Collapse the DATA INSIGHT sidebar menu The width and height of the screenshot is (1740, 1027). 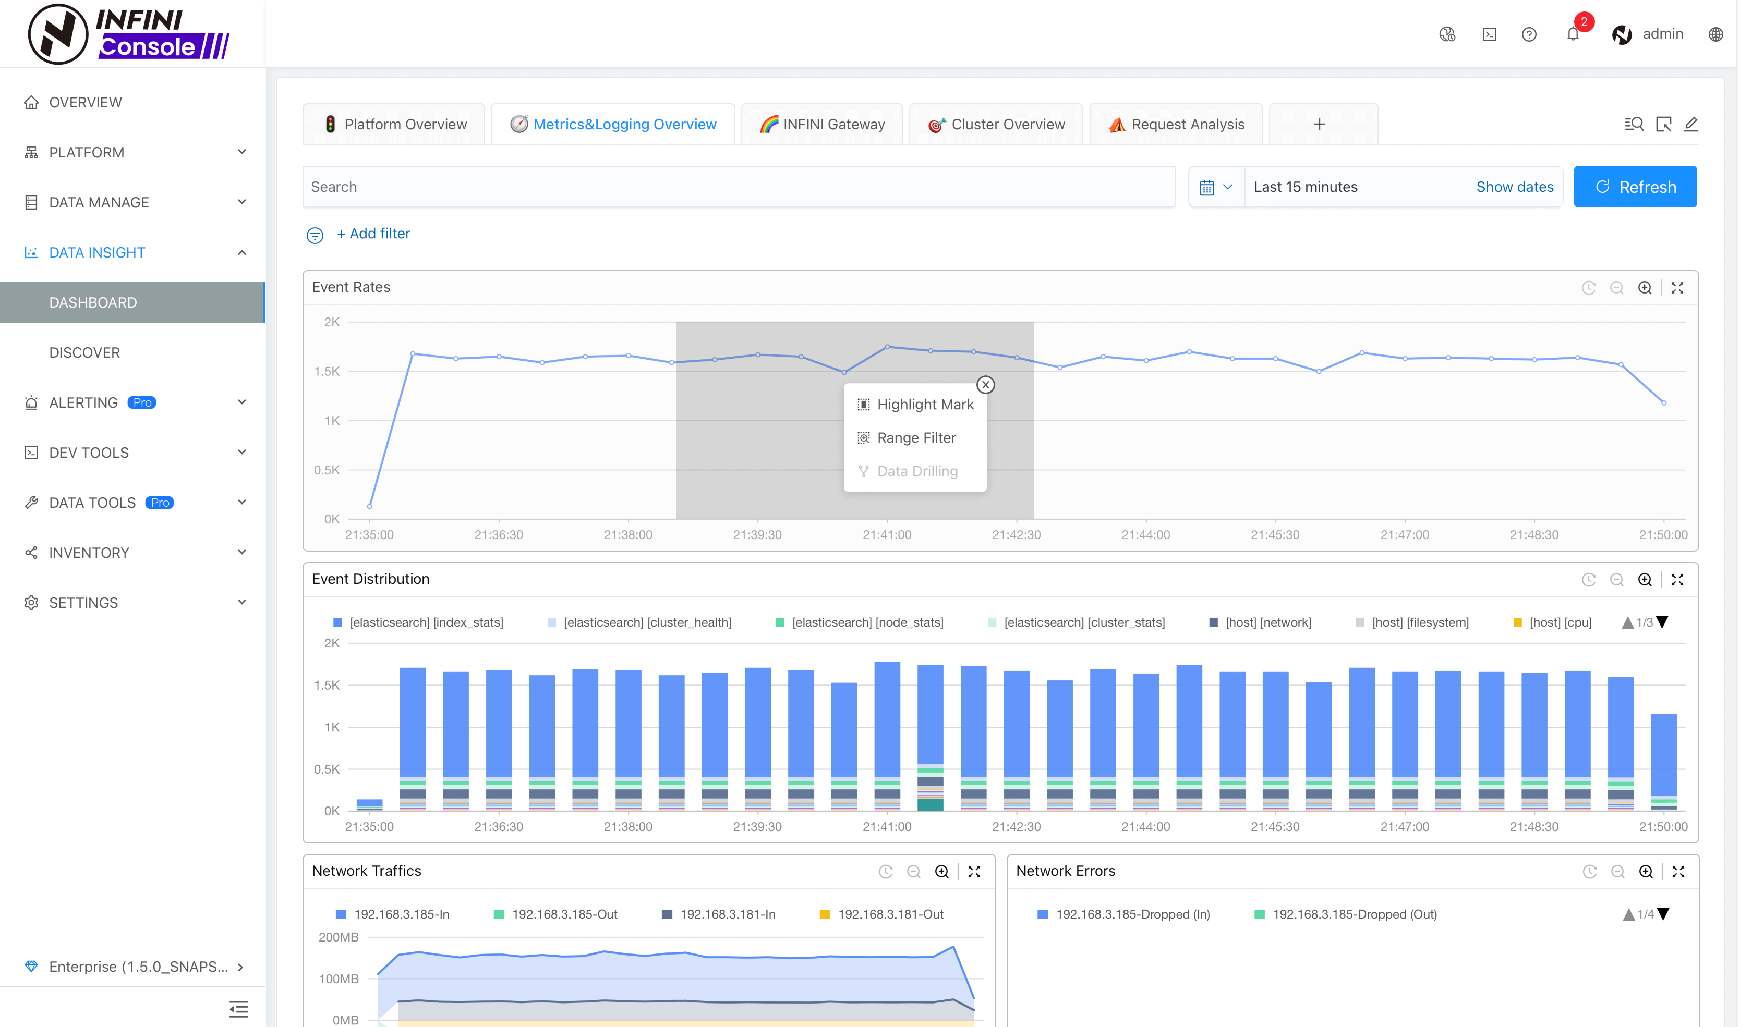coord(133,253)
